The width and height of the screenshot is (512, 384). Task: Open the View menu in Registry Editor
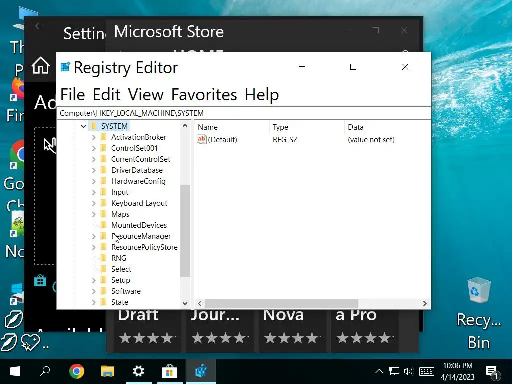coord(145,95)
